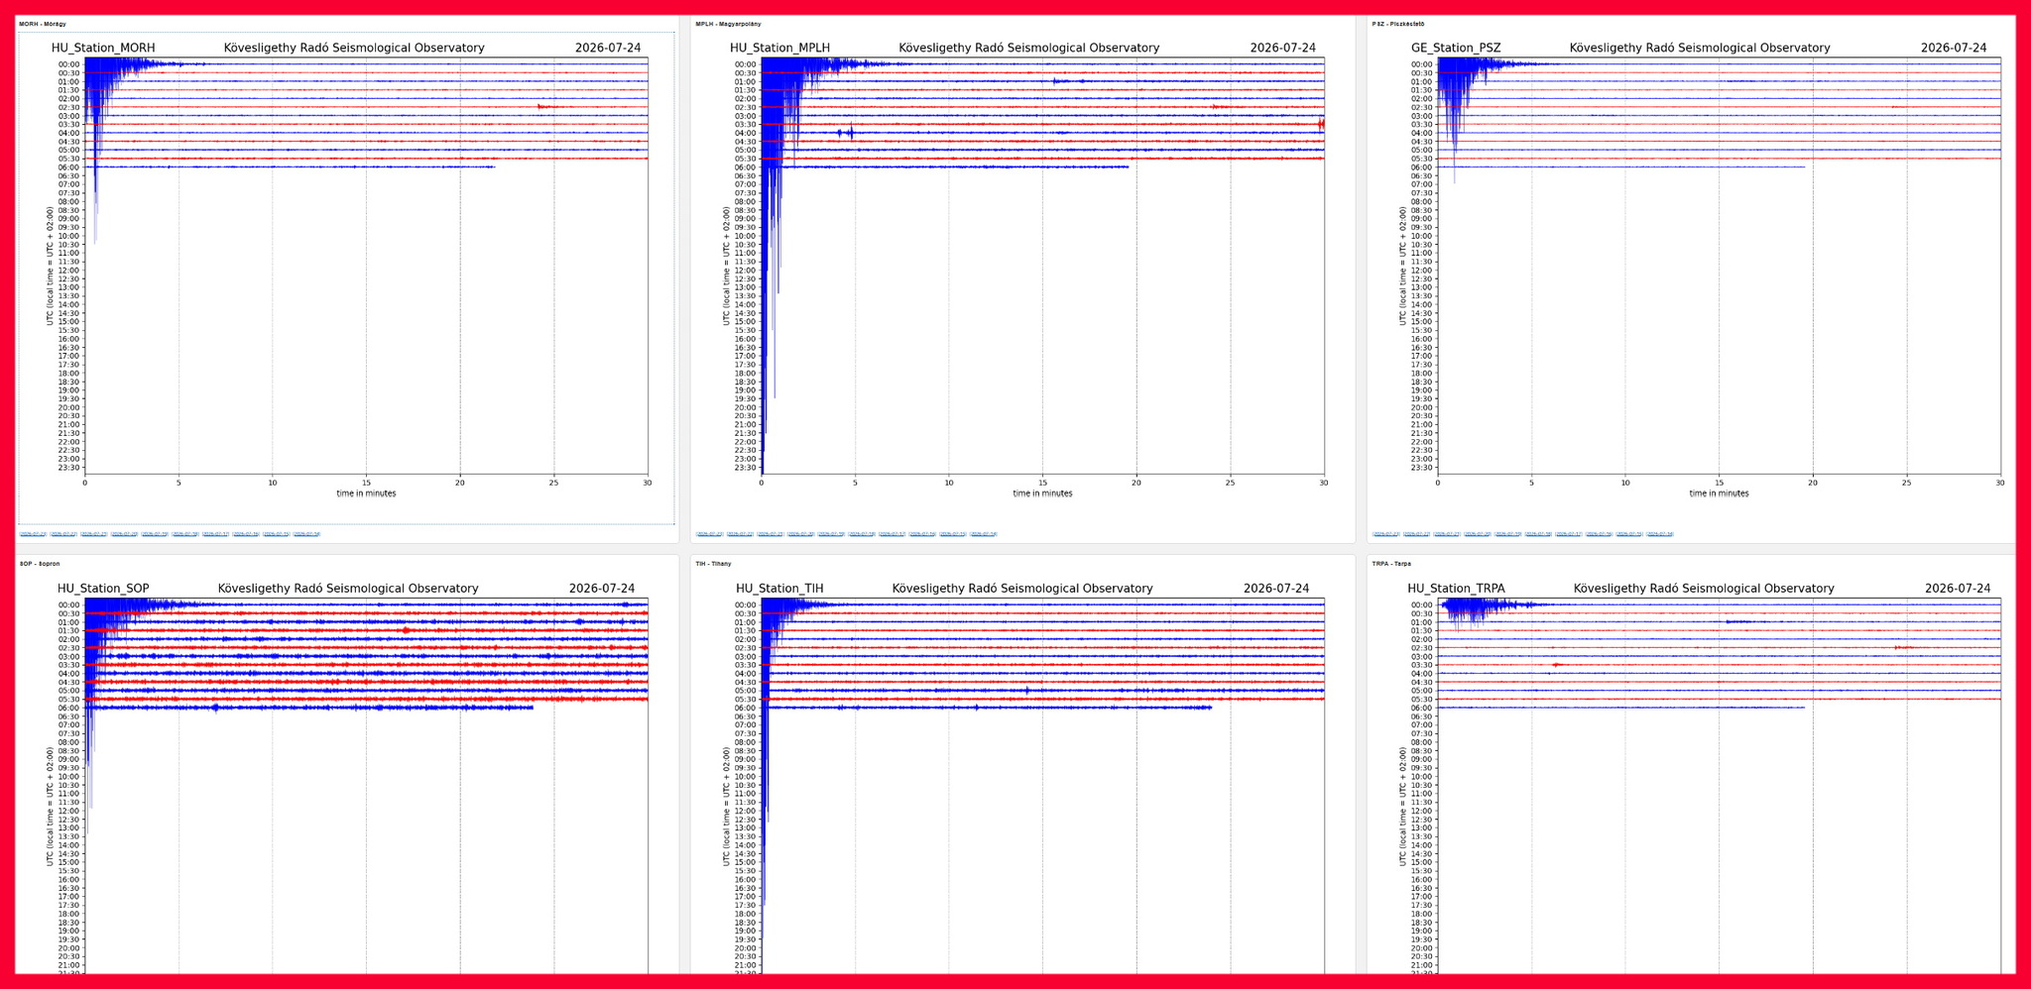Image resolution: width=2031 pixels, height=989 pixels.
Task: Open the 2026-07-18 link under MORH panel
Action: pos(185,534)
